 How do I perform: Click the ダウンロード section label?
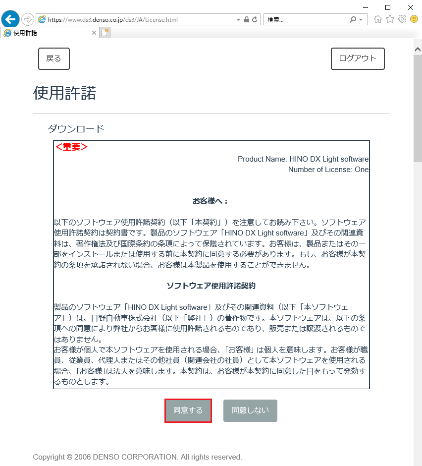tap(76, 129)
